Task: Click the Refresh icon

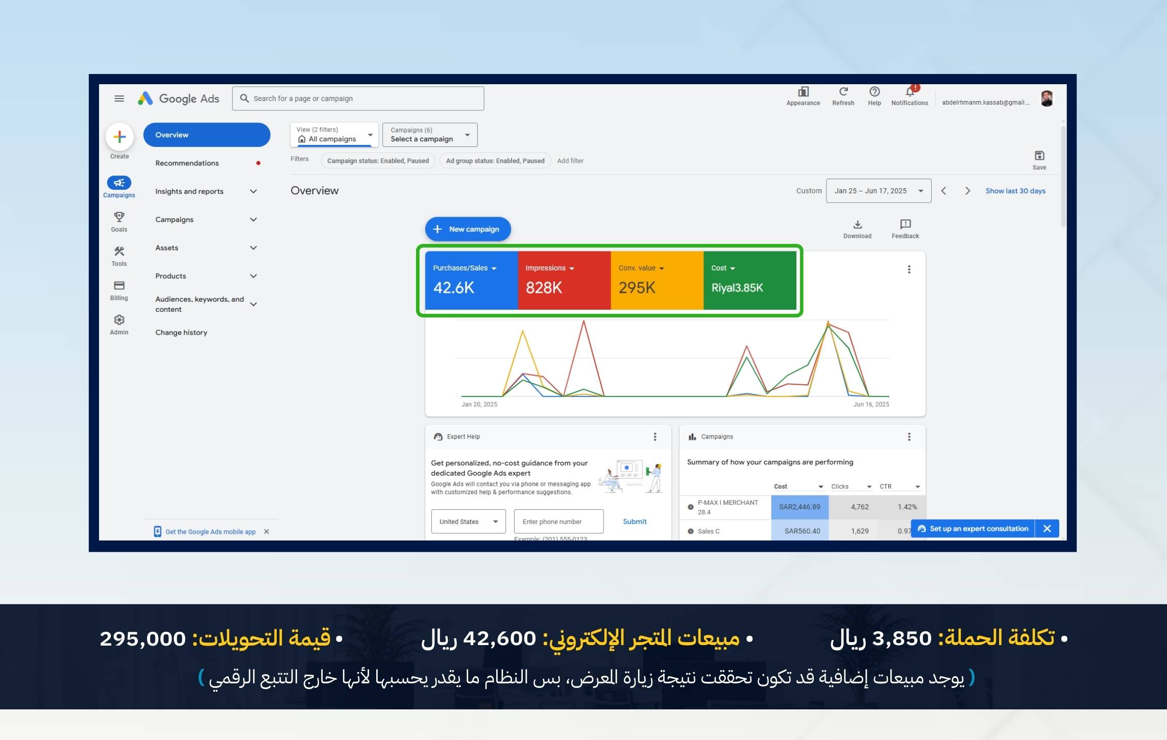Action: point(843,92)
